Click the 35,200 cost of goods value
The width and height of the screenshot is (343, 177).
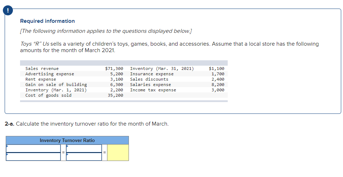116,95
